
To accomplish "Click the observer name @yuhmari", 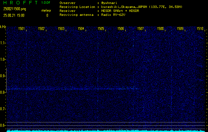I will point(109,3).
